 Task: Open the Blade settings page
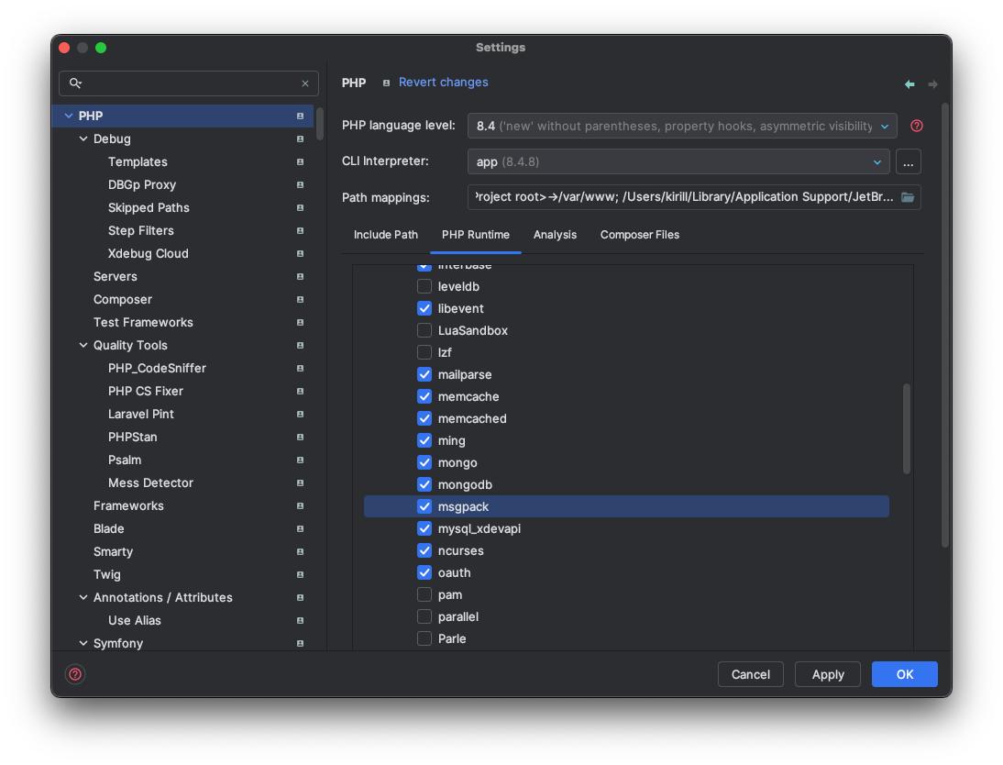point(109,528)
